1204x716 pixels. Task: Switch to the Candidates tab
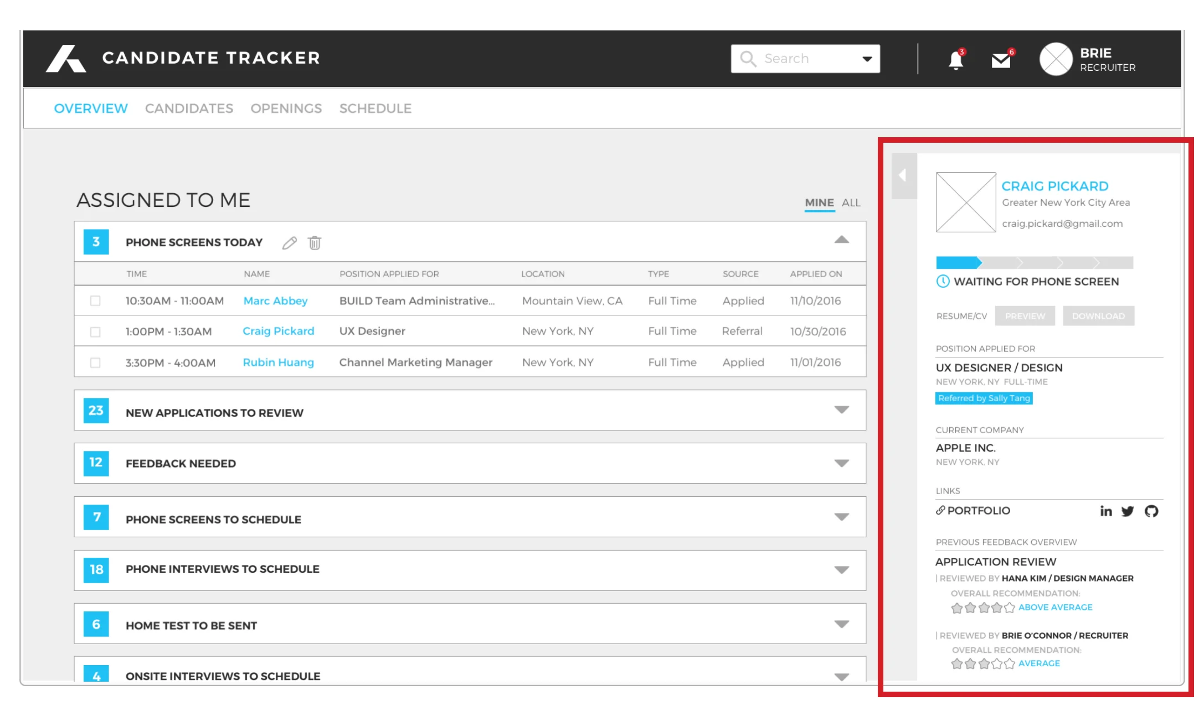[189, 108]
